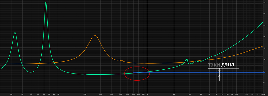The width and height of the screenshot is (268, 96).
Task: Click the 60 Hz frequency axis label
Action: tap(38, 94)
